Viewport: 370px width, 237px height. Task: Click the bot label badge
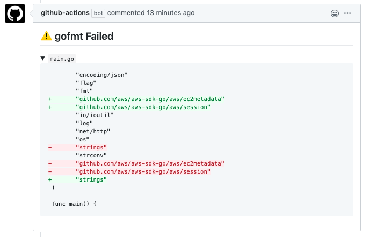98,13
